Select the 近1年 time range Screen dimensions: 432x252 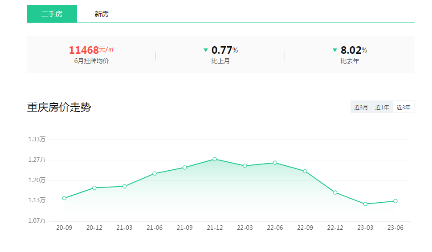tap(382, 107)
